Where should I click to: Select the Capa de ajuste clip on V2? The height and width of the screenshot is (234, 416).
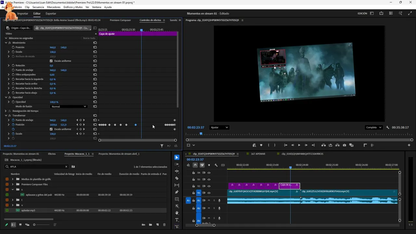[x=289, y=186]
